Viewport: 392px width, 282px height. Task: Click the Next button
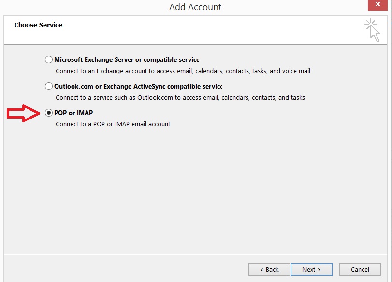click(311, 269)
